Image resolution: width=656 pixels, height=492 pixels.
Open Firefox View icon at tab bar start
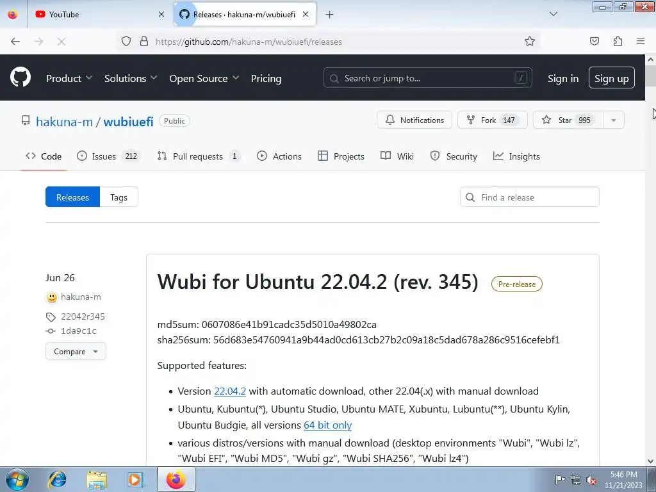tap(13, 14)
